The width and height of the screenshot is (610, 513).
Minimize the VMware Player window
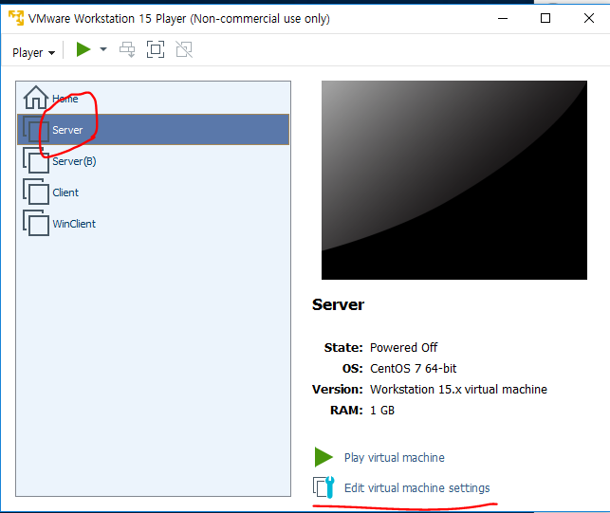[503, 18]
